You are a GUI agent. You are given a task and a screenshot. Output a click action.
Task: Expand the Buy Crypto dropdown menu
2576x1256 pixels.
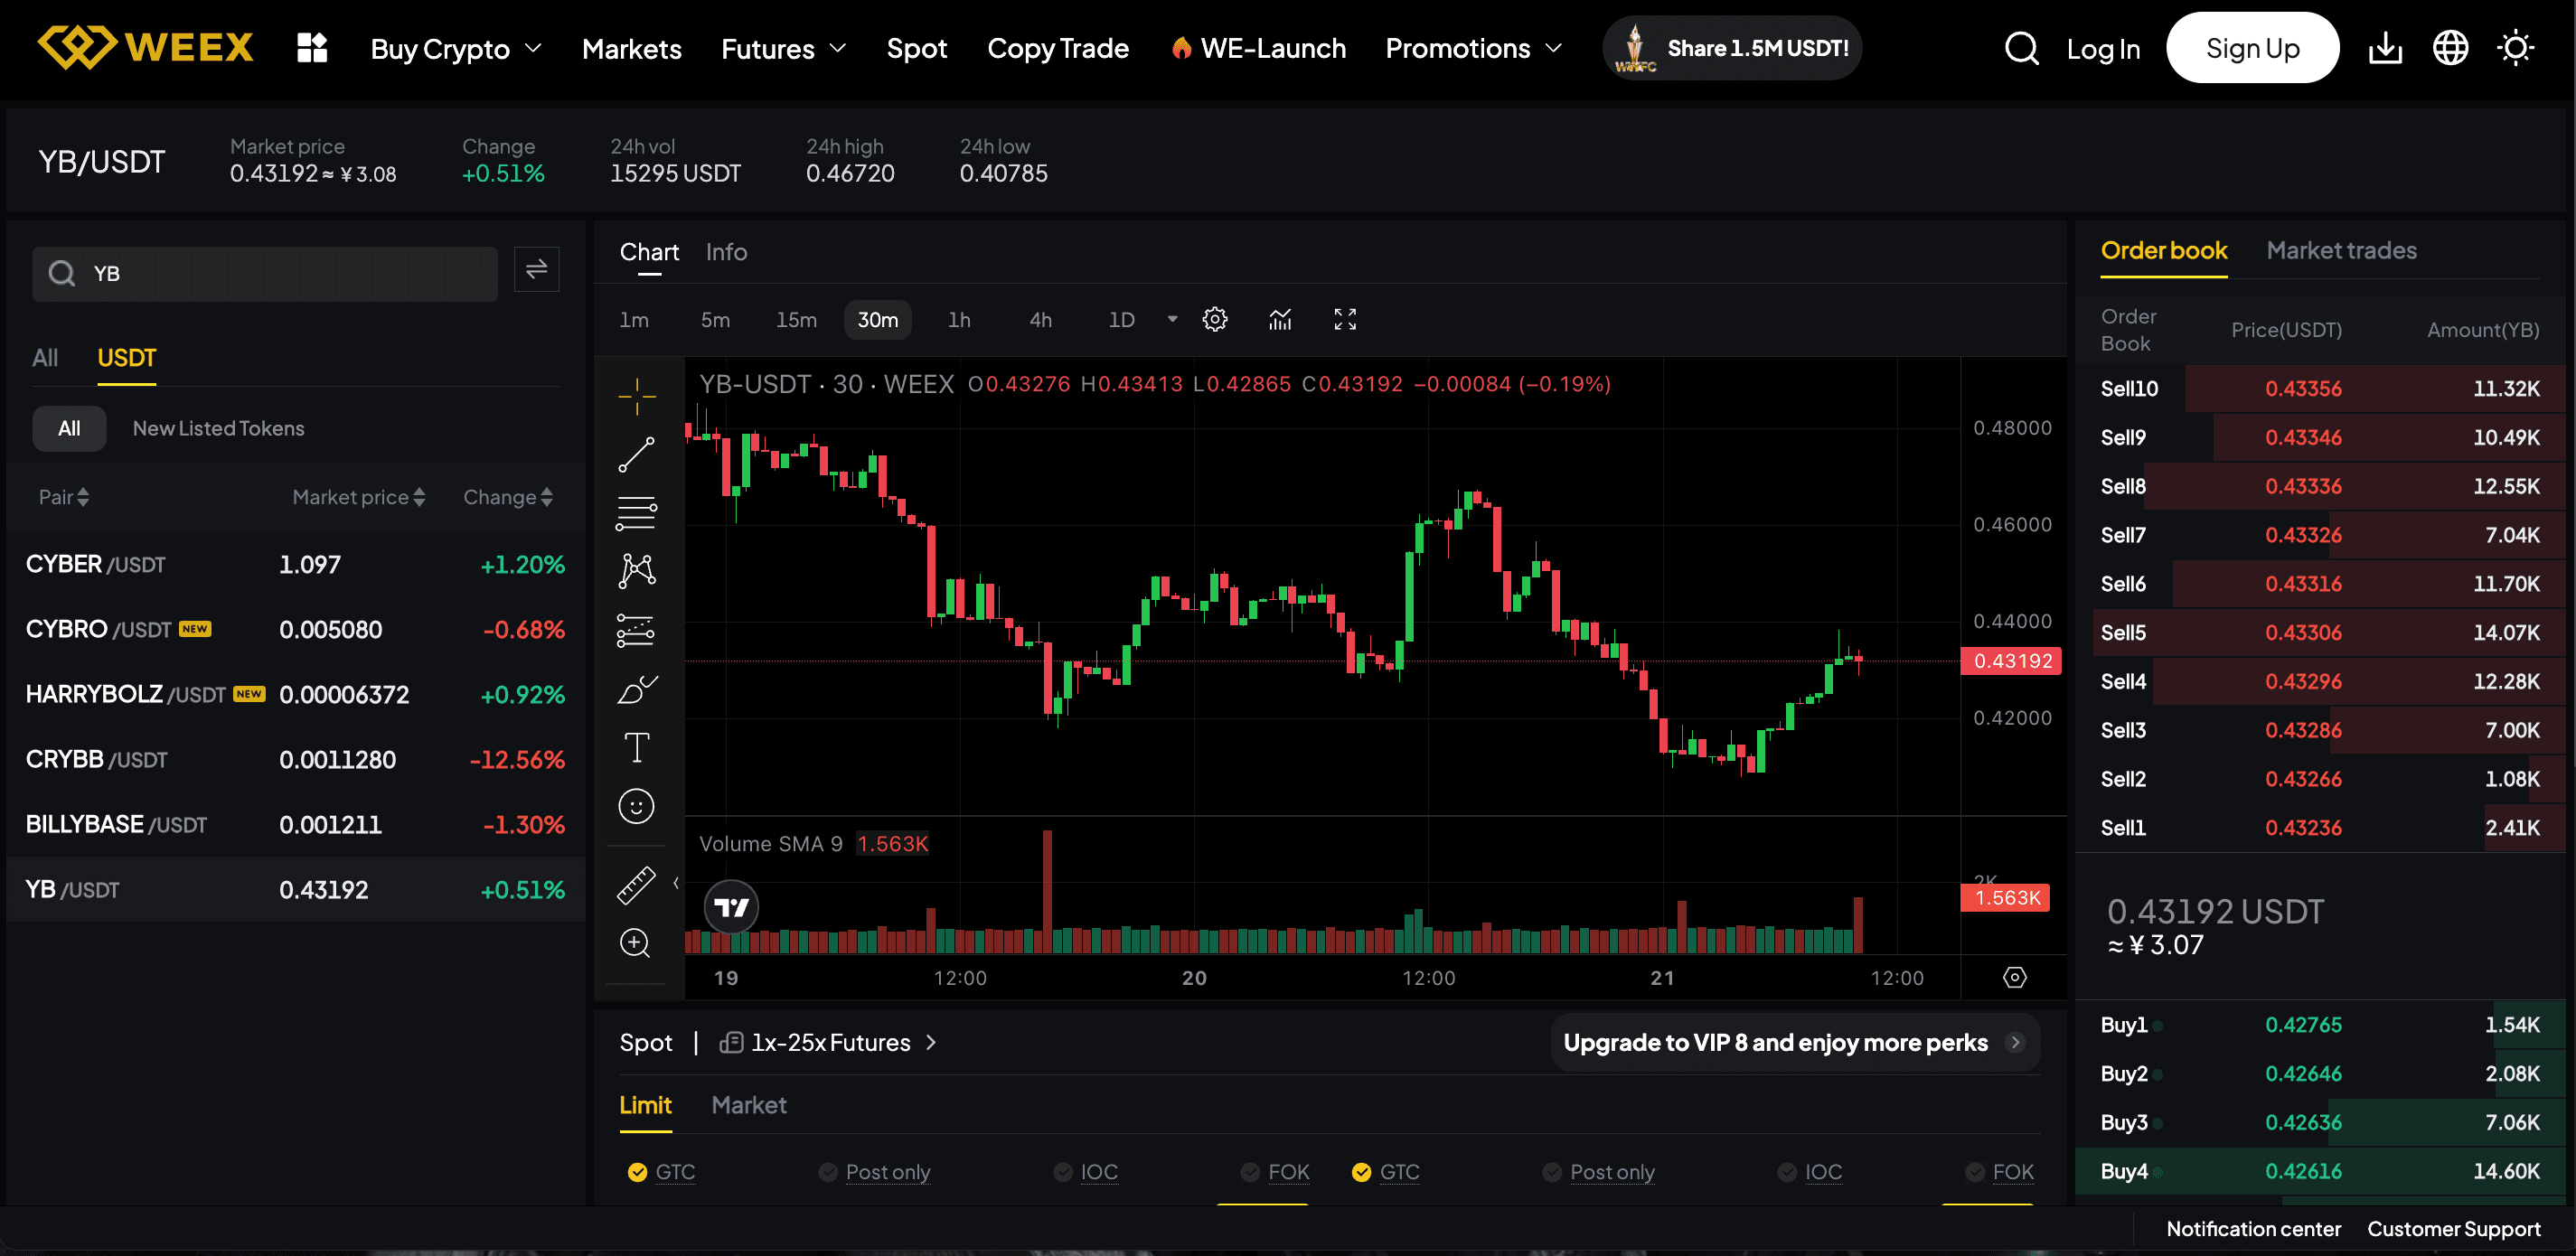pos(456,48)
